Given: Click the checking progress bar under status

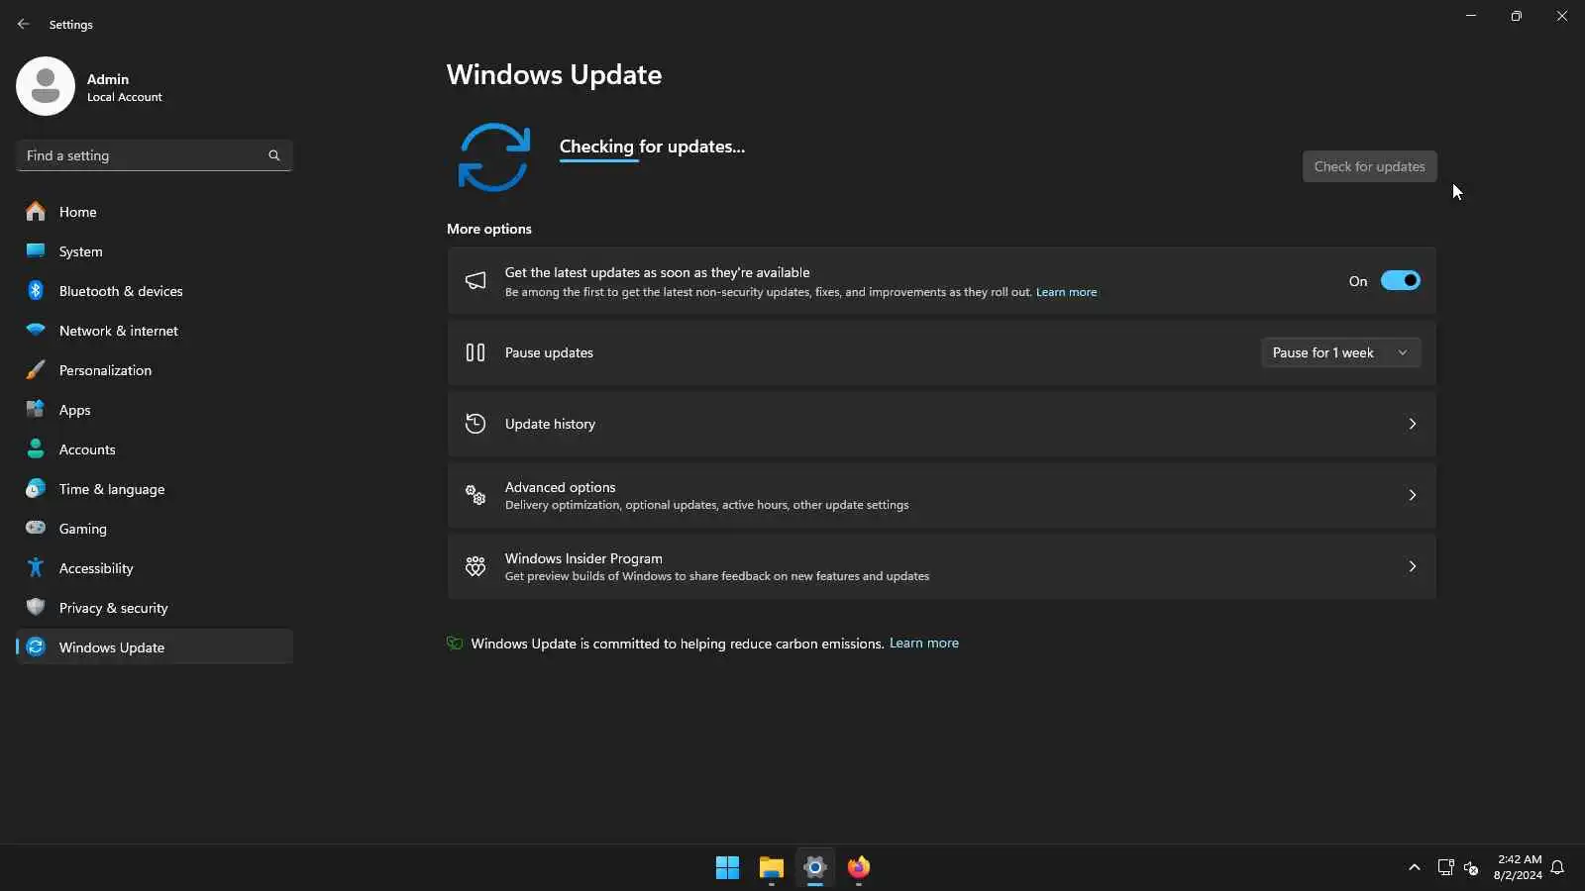Looking at the screenshot, I should pos(599,160).
